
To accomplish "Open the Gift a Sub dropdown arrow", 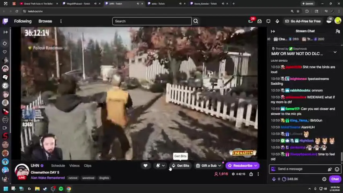I will click(x=220, y=166).
